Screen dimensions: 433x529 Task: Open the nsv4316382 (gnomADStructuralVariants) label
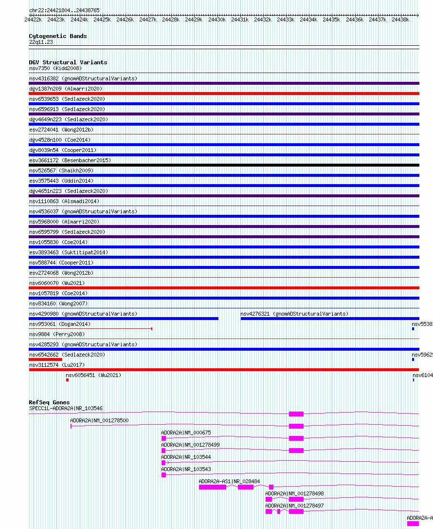click(83, 78)
